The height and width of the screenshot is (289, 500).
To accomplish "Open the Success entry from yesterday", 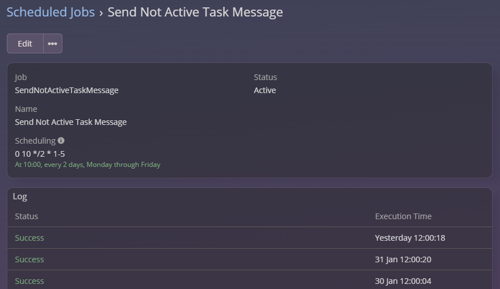I will [30, 238].
